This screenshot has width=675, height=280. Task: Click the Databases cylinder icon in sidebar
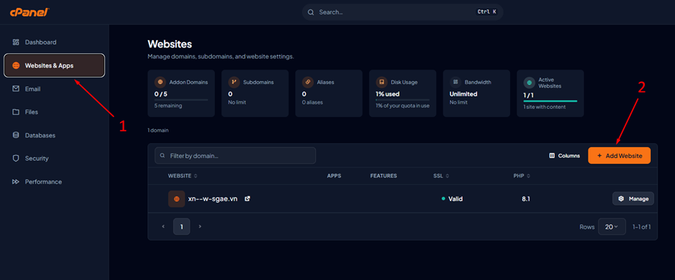[x=16, y=135]
